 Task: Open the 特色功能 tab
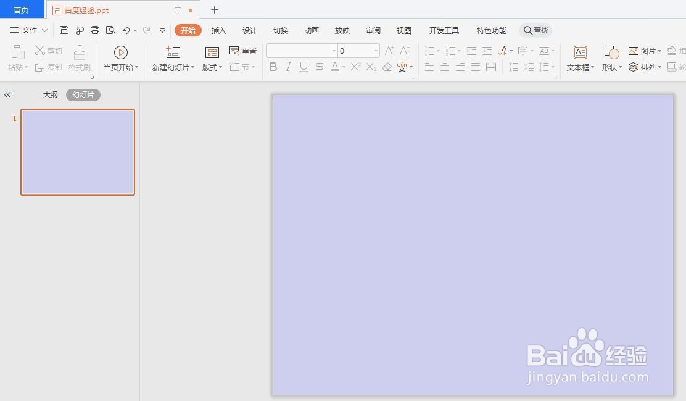pyautogui.click(x=491, y=30)
